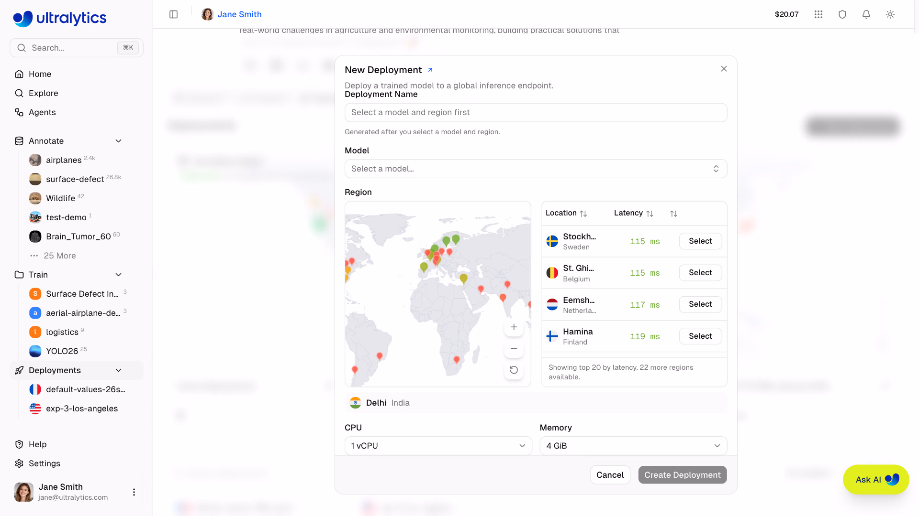919x516 pixels.
Task: Sort regions by Location column
Action: pos(566,213)
